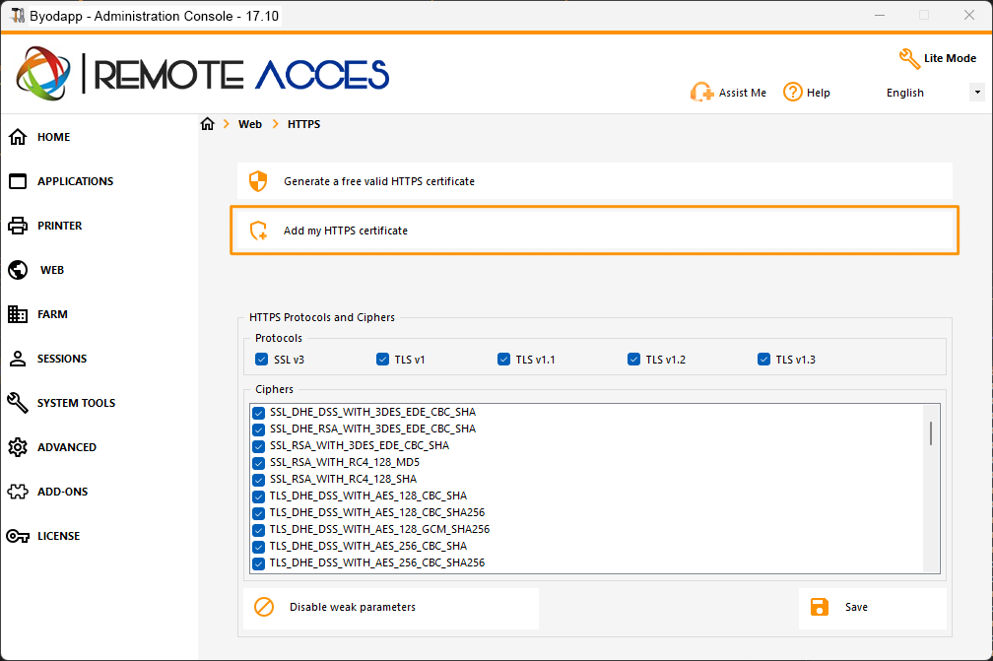Image resolution: width=993 pixels, height=661 pixels.
Task: Open System Tools wrench icon
Action: pyautogui.click(x=18, y=403)
